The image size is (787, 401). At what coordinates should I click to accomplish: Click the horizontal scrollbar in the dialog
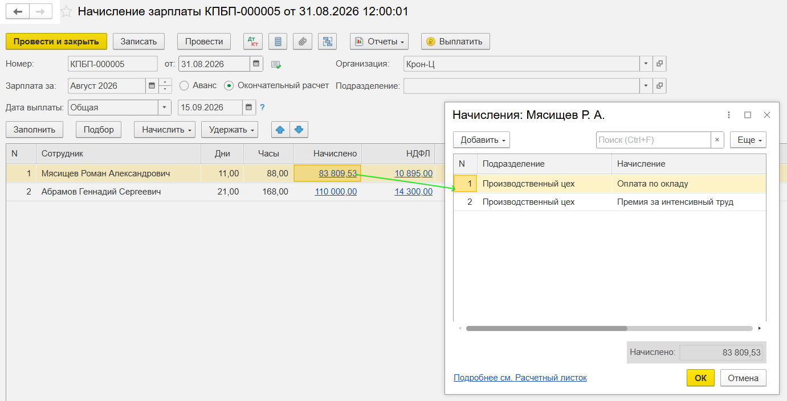[x=547, y=328]
